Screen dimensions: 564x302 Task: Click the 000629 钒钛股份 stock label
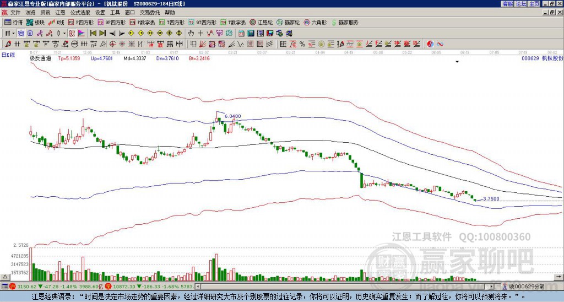(542, 58)
